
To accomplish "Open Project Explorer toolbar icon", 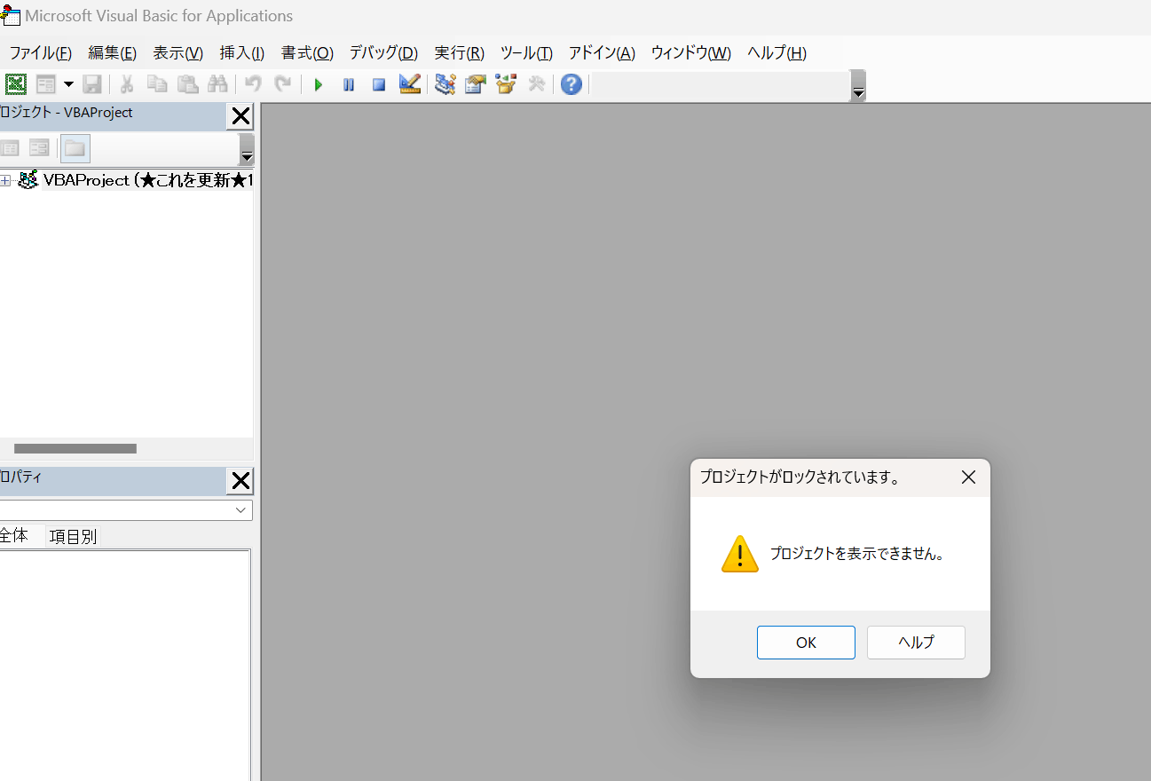I will [x=445, y=84].
